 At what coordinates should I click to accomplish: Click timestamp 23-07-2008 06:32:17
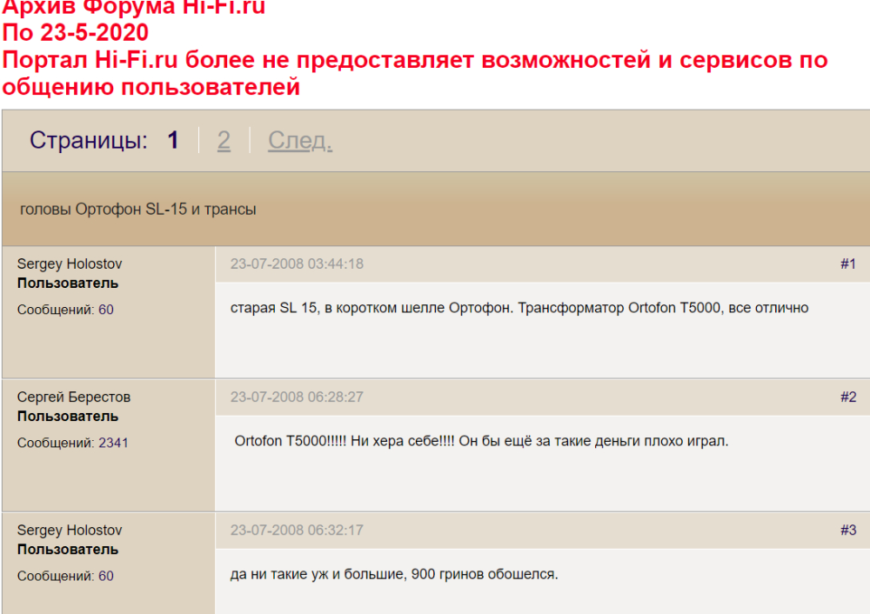297,531
